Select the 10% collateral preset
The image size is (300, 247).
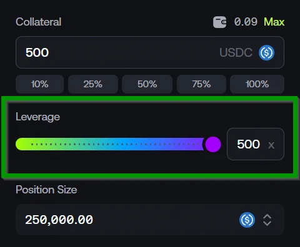pyautogui.click(x=39, y=84)
